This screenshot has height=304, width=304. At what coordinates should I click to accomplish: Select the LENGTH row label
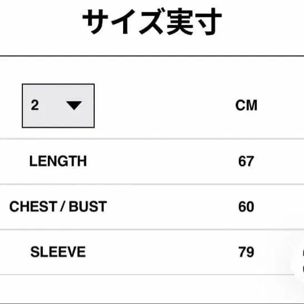click(x=58, y=161)
